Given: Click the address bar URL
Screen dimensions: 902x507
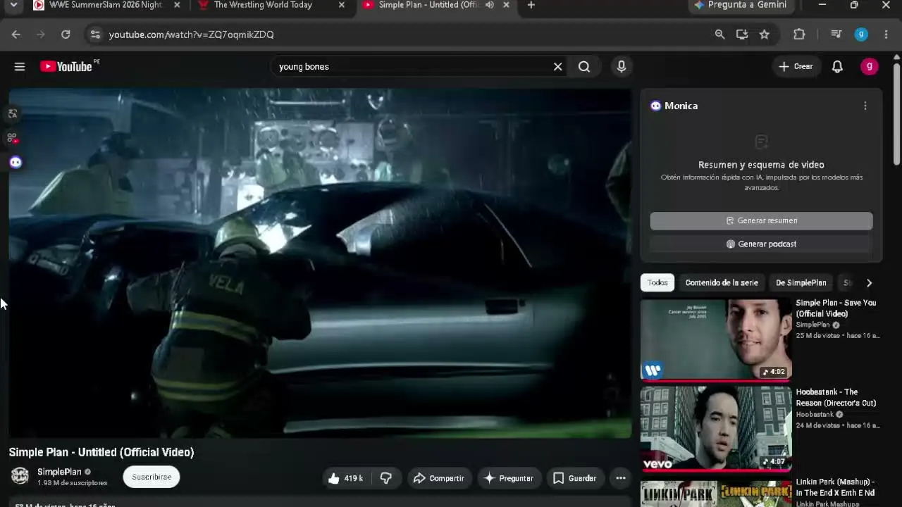Looking at the screenshot, I should 192,35.
